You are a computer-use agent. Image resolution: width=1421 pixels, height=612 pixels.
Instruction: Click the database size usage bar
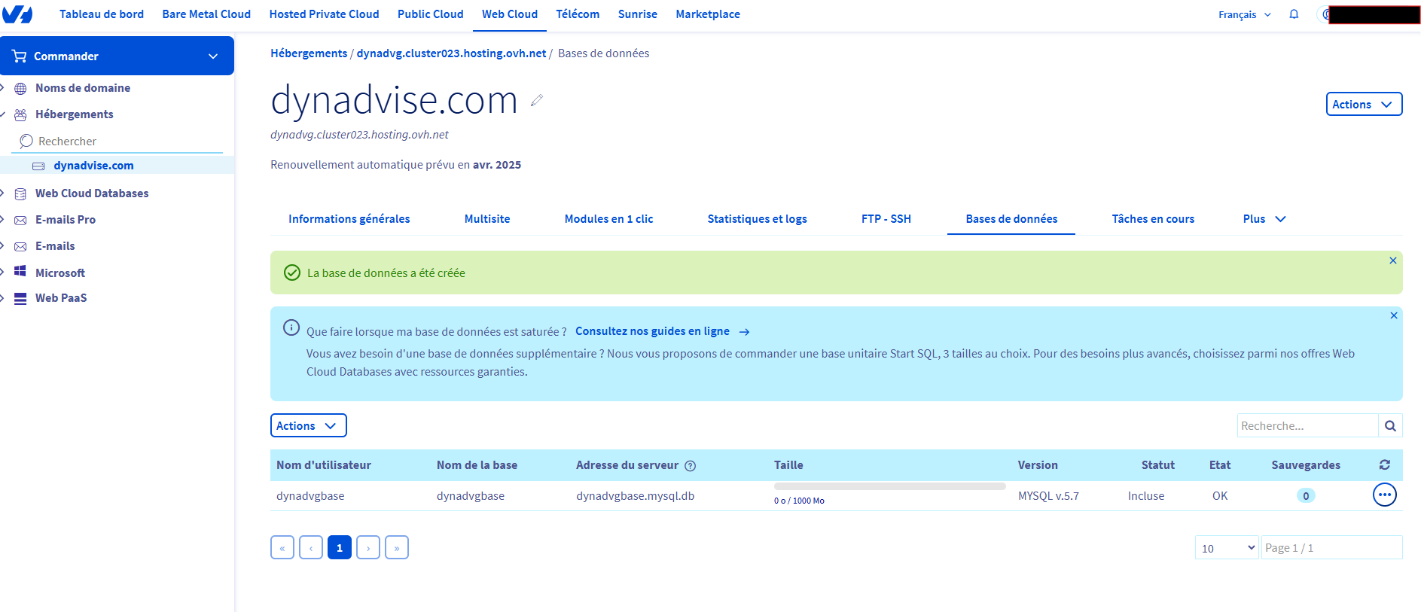tap(889, 486)
